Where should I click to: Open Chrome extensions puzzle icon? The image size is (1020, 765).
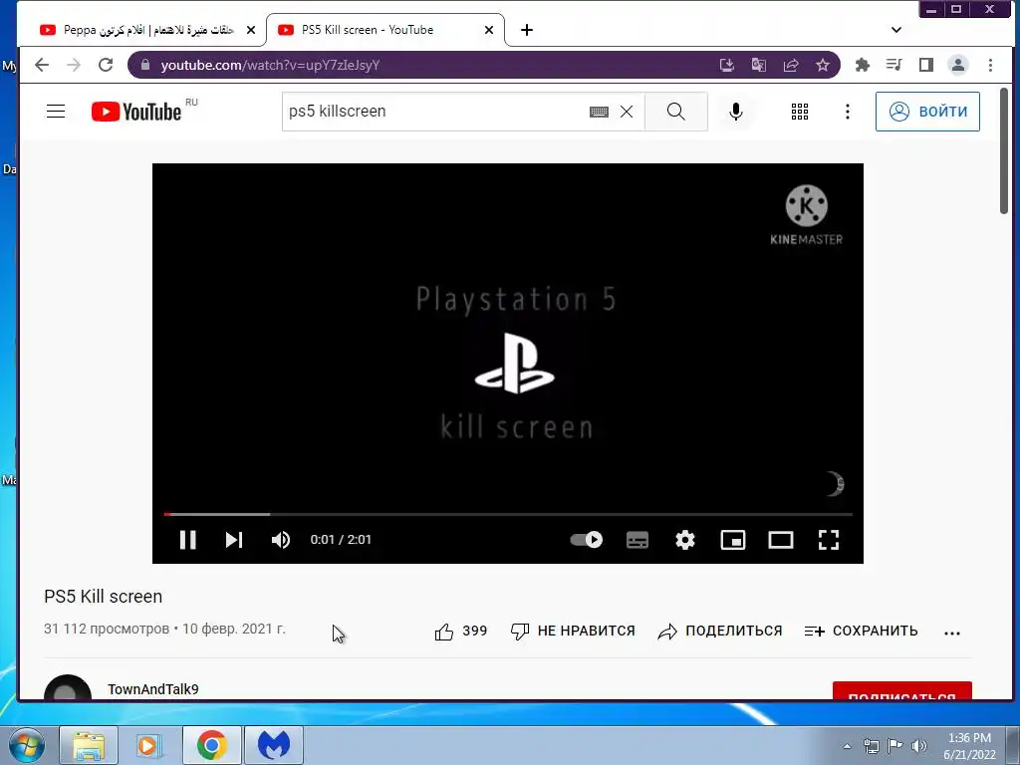[862, 65]
